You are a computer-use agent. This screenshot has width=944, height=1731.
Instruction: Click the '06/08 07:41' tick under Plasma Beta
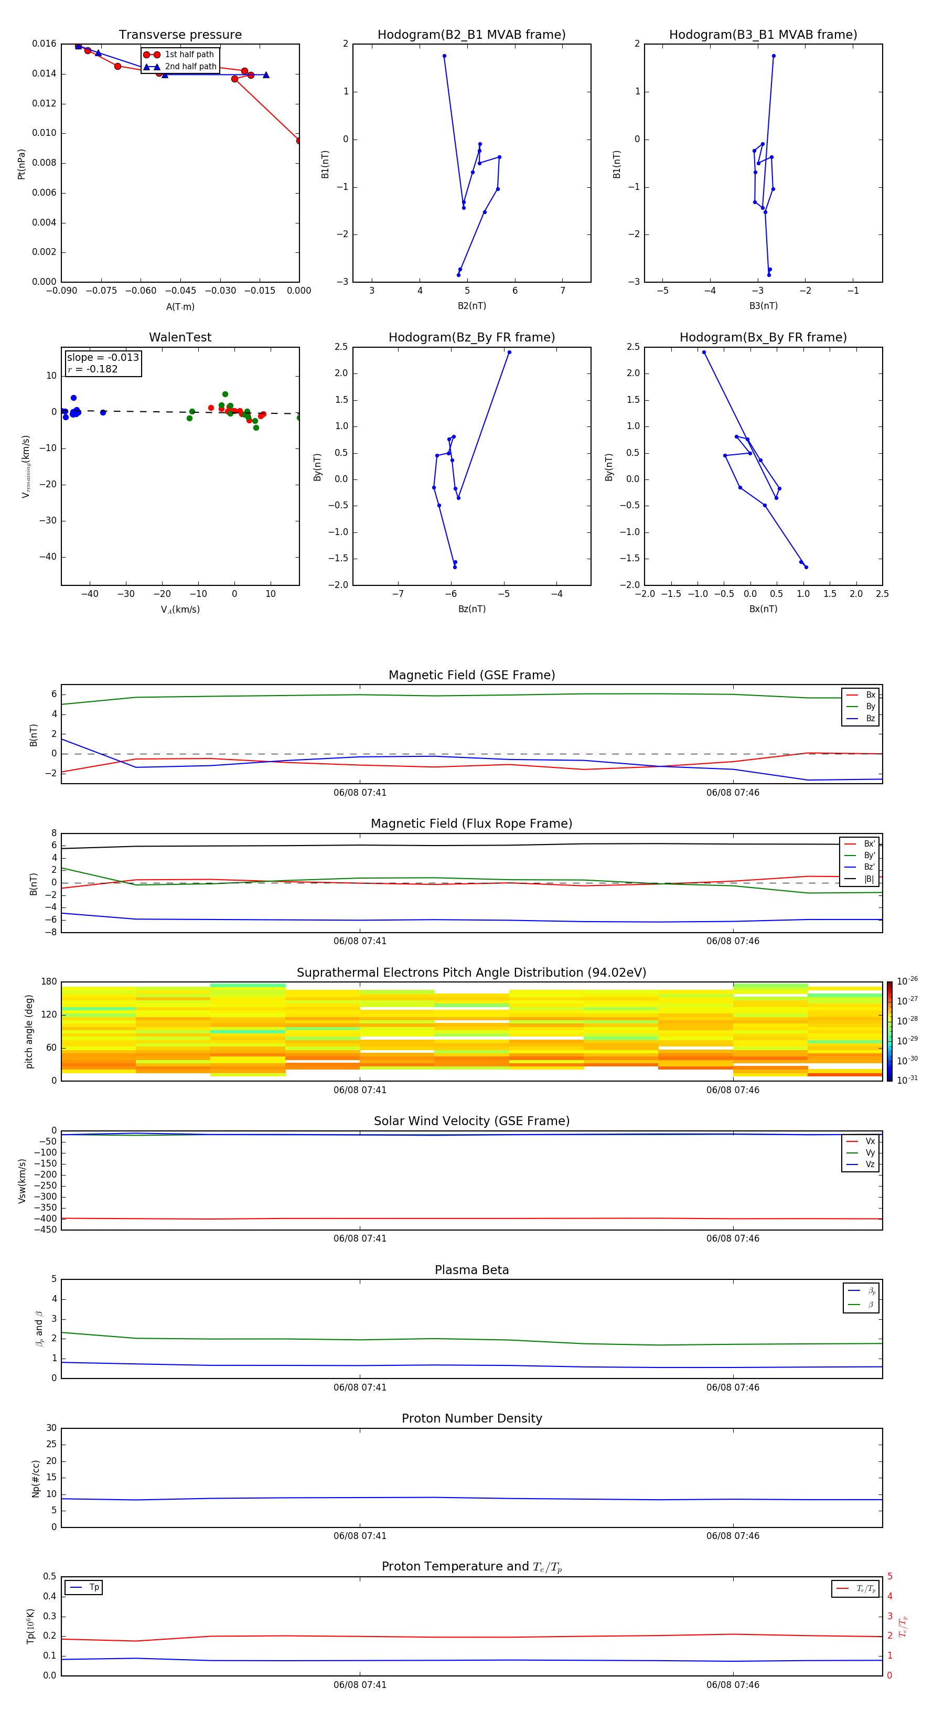[360, 1387]
